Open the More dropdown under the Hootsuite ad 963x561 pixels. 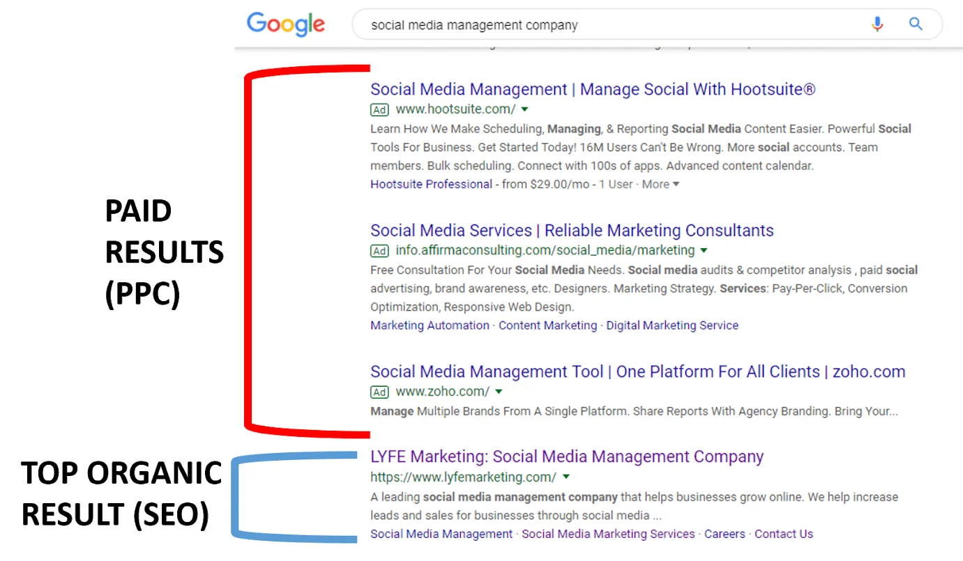(x=660, y=184)
